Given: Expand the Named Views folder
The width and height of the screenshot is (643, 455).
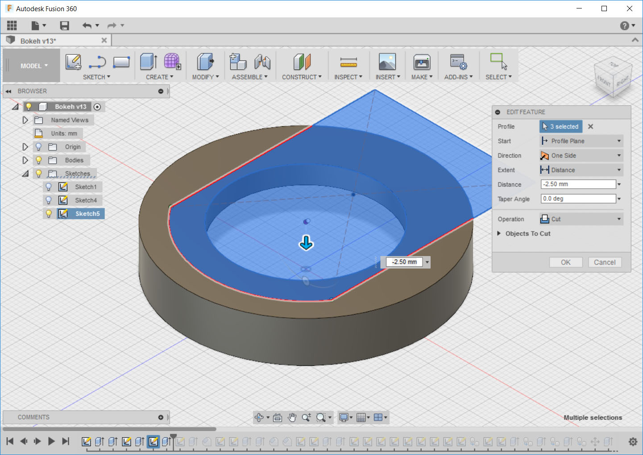Looking at the screenshot, I should pyautogui.click(x=25, y=120).
